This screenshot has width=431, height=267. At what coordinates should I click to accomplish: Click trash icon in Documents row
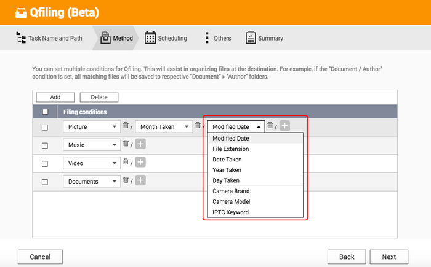pos(126,180)
